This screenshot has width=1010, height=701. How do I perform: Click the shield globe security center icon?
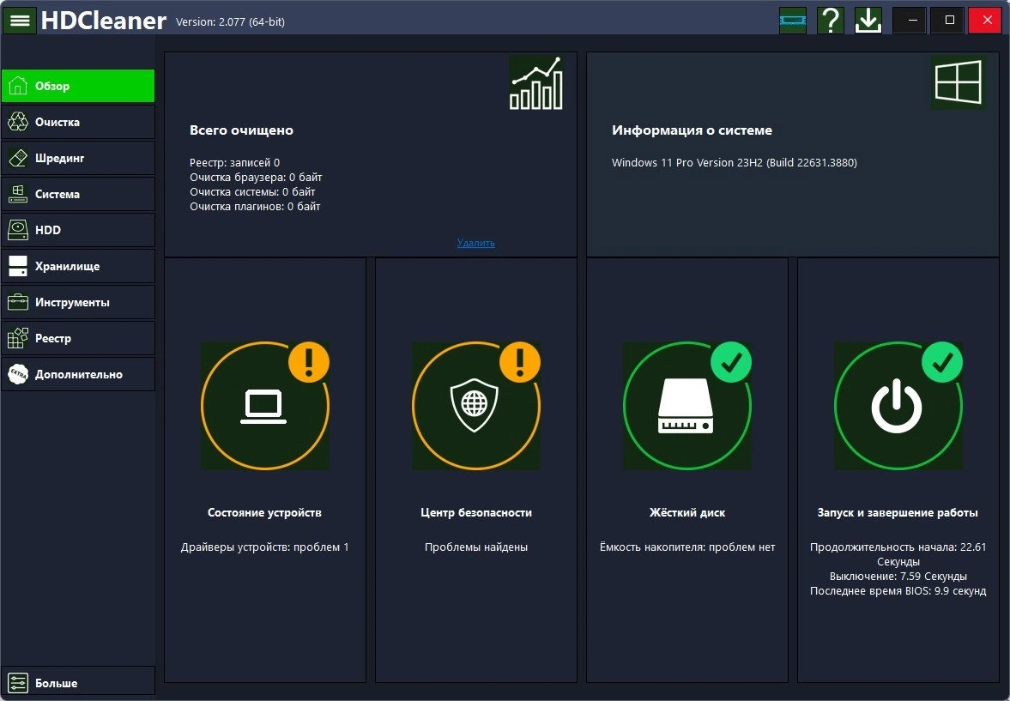pos(476,405)
